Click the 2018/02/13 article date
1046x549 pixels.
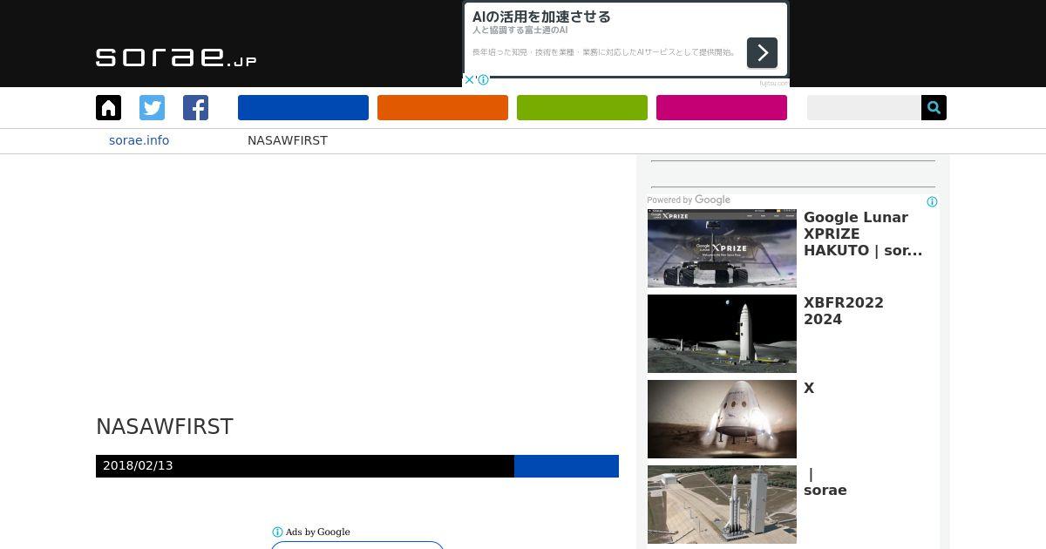tap(138, 465)
